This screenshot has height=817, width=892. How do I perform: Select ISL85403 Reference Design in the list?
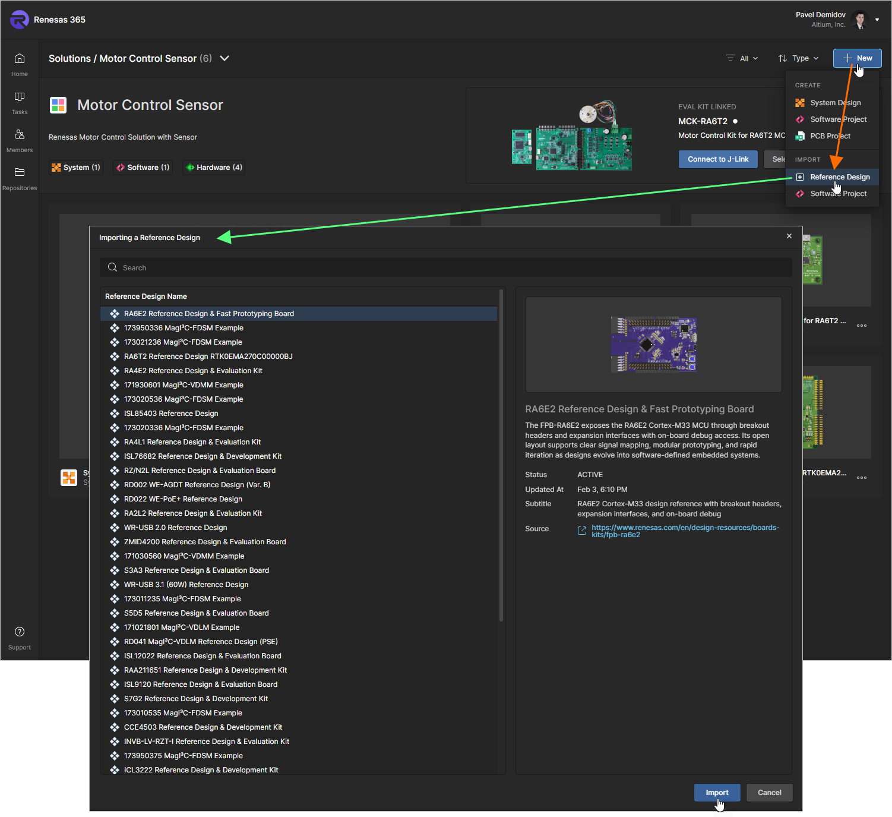click(171, 414)
